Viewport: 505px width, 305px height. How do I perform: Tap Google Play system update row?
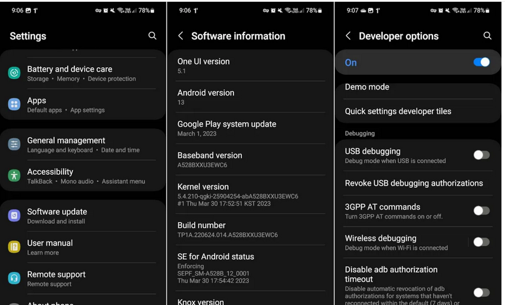click(x=250, y=128)
